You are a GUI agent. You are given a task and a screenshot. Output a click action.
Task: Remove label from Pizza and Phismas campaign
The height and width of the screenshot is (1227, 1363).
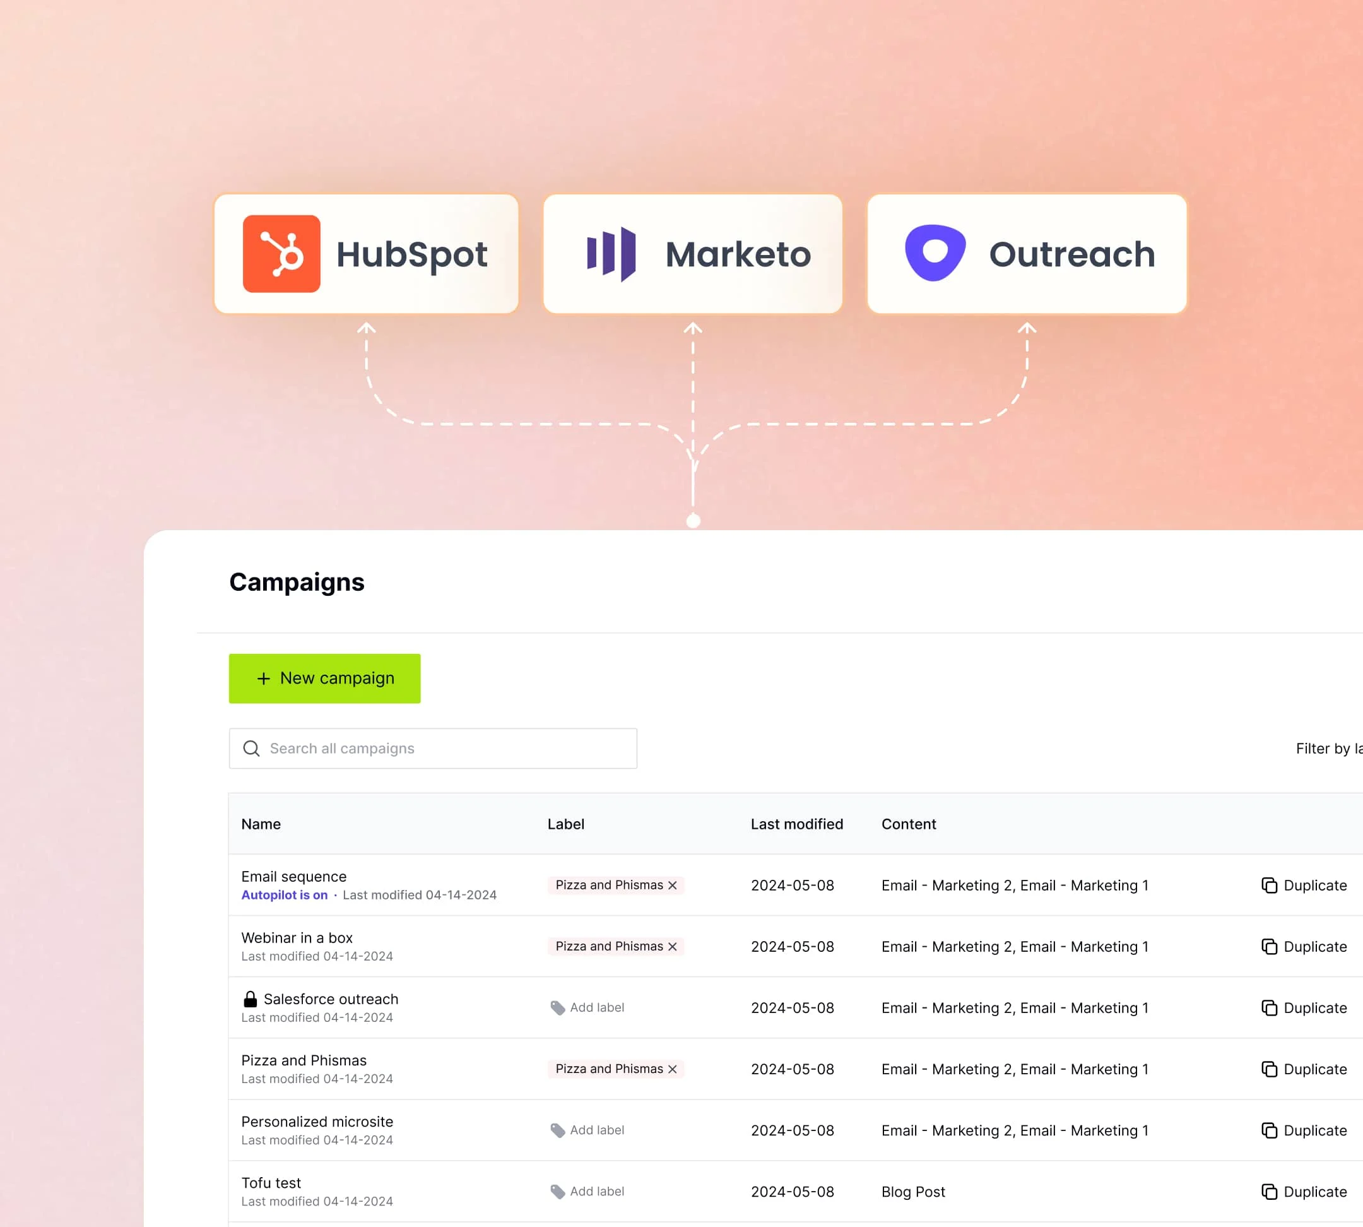point(672,1069)
